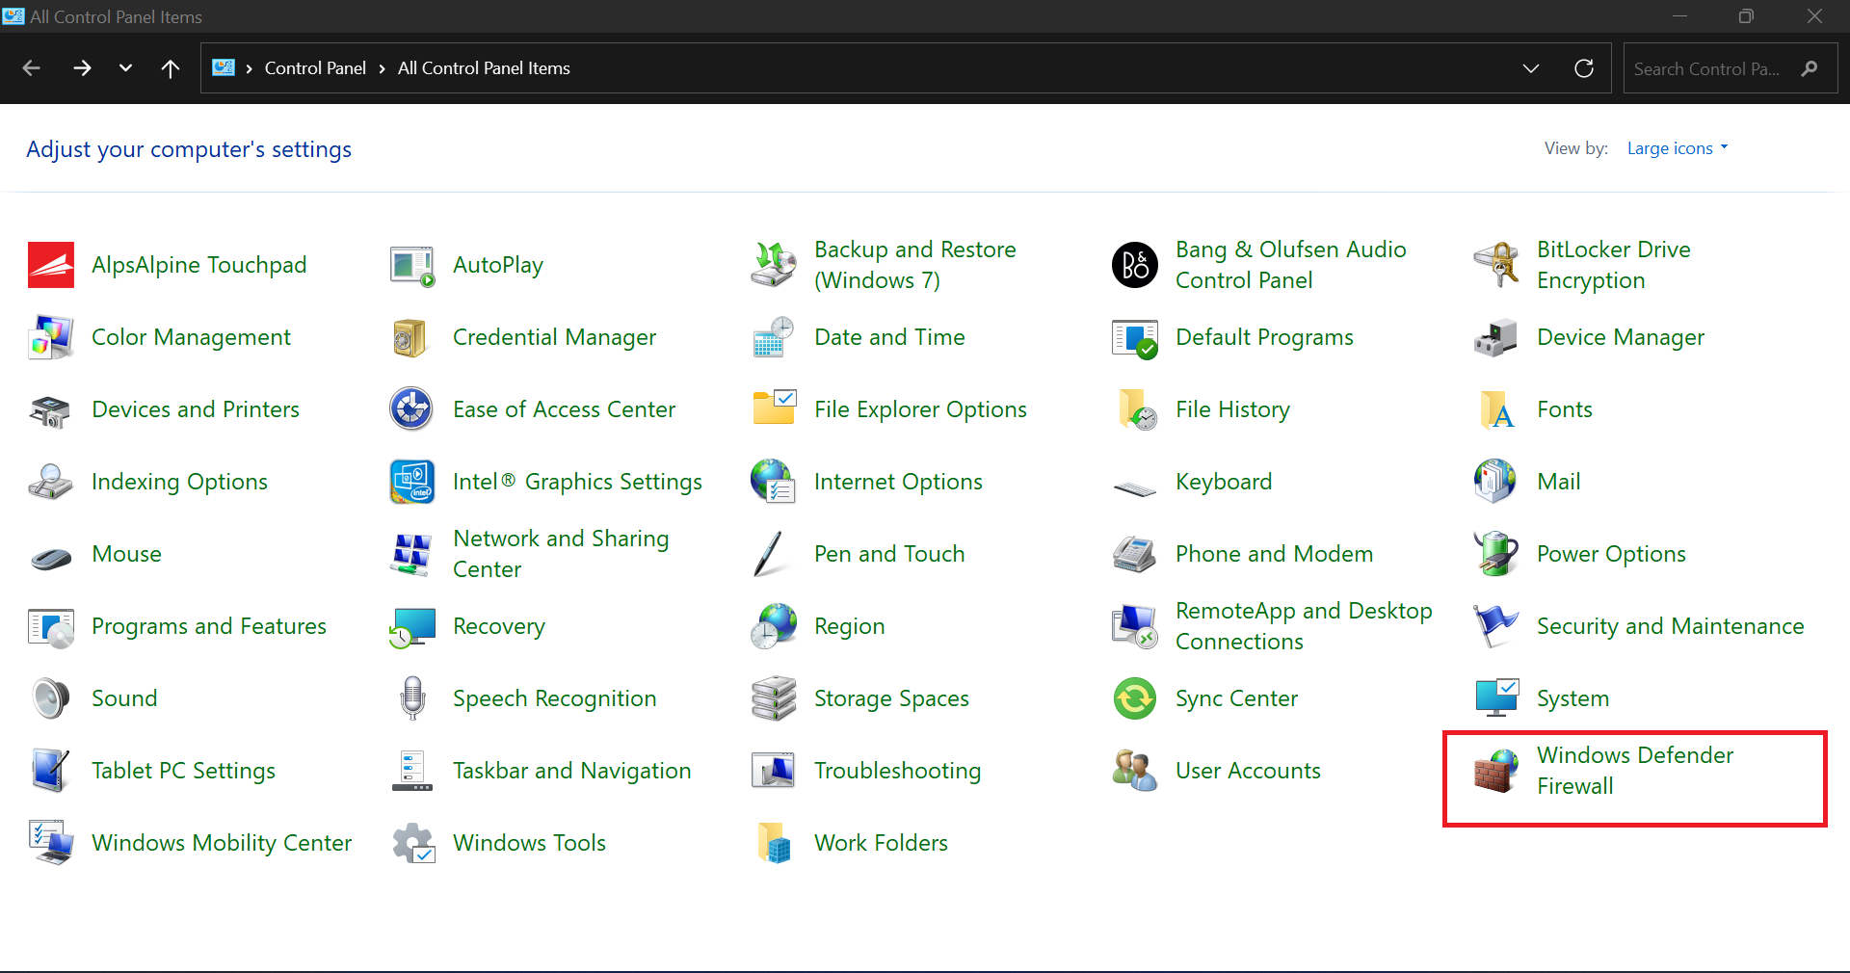Click Network and Sharing Center icon
This screenshot has height=973, width=1850.
click(412, 554)
